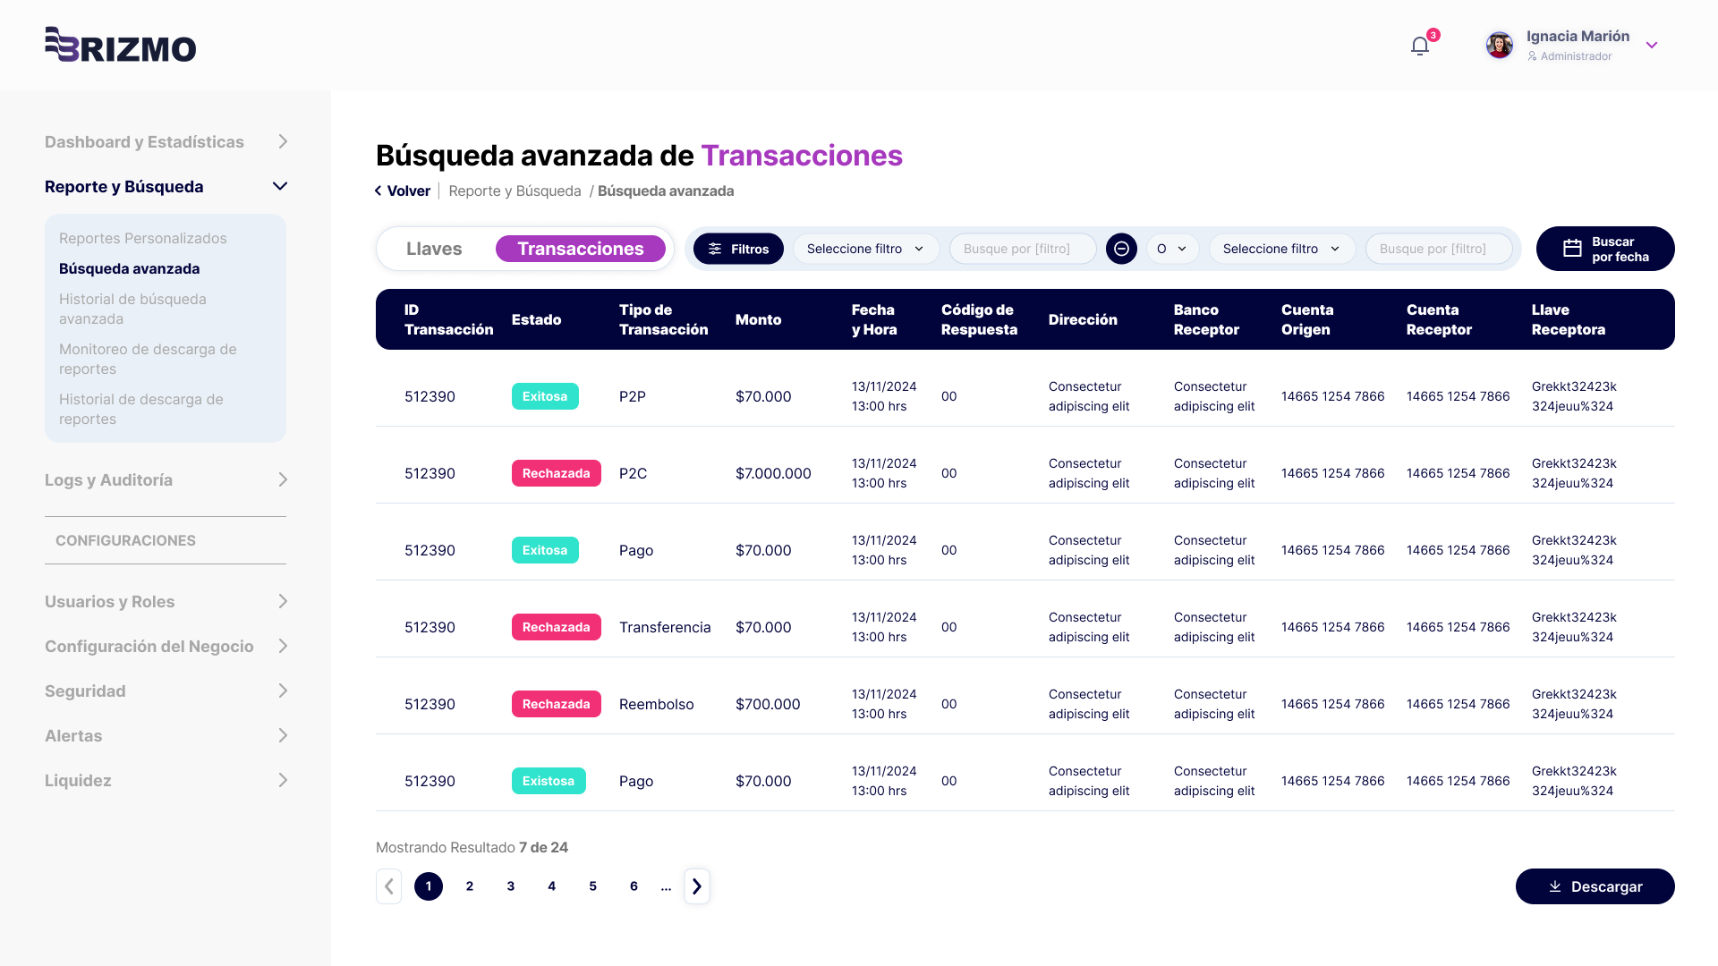Screen dimensions: 1718x966
Task: Go to next page with right arrow
Action: [x=697, y=886]
